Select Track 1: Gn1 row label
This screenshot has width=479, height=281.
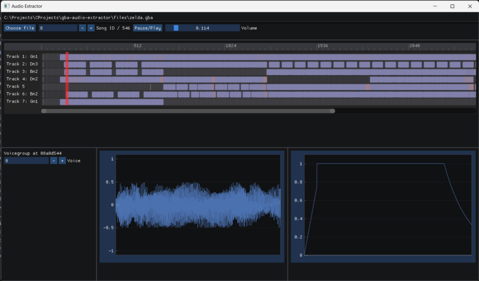pyautogui.click(x=22, y=56)
